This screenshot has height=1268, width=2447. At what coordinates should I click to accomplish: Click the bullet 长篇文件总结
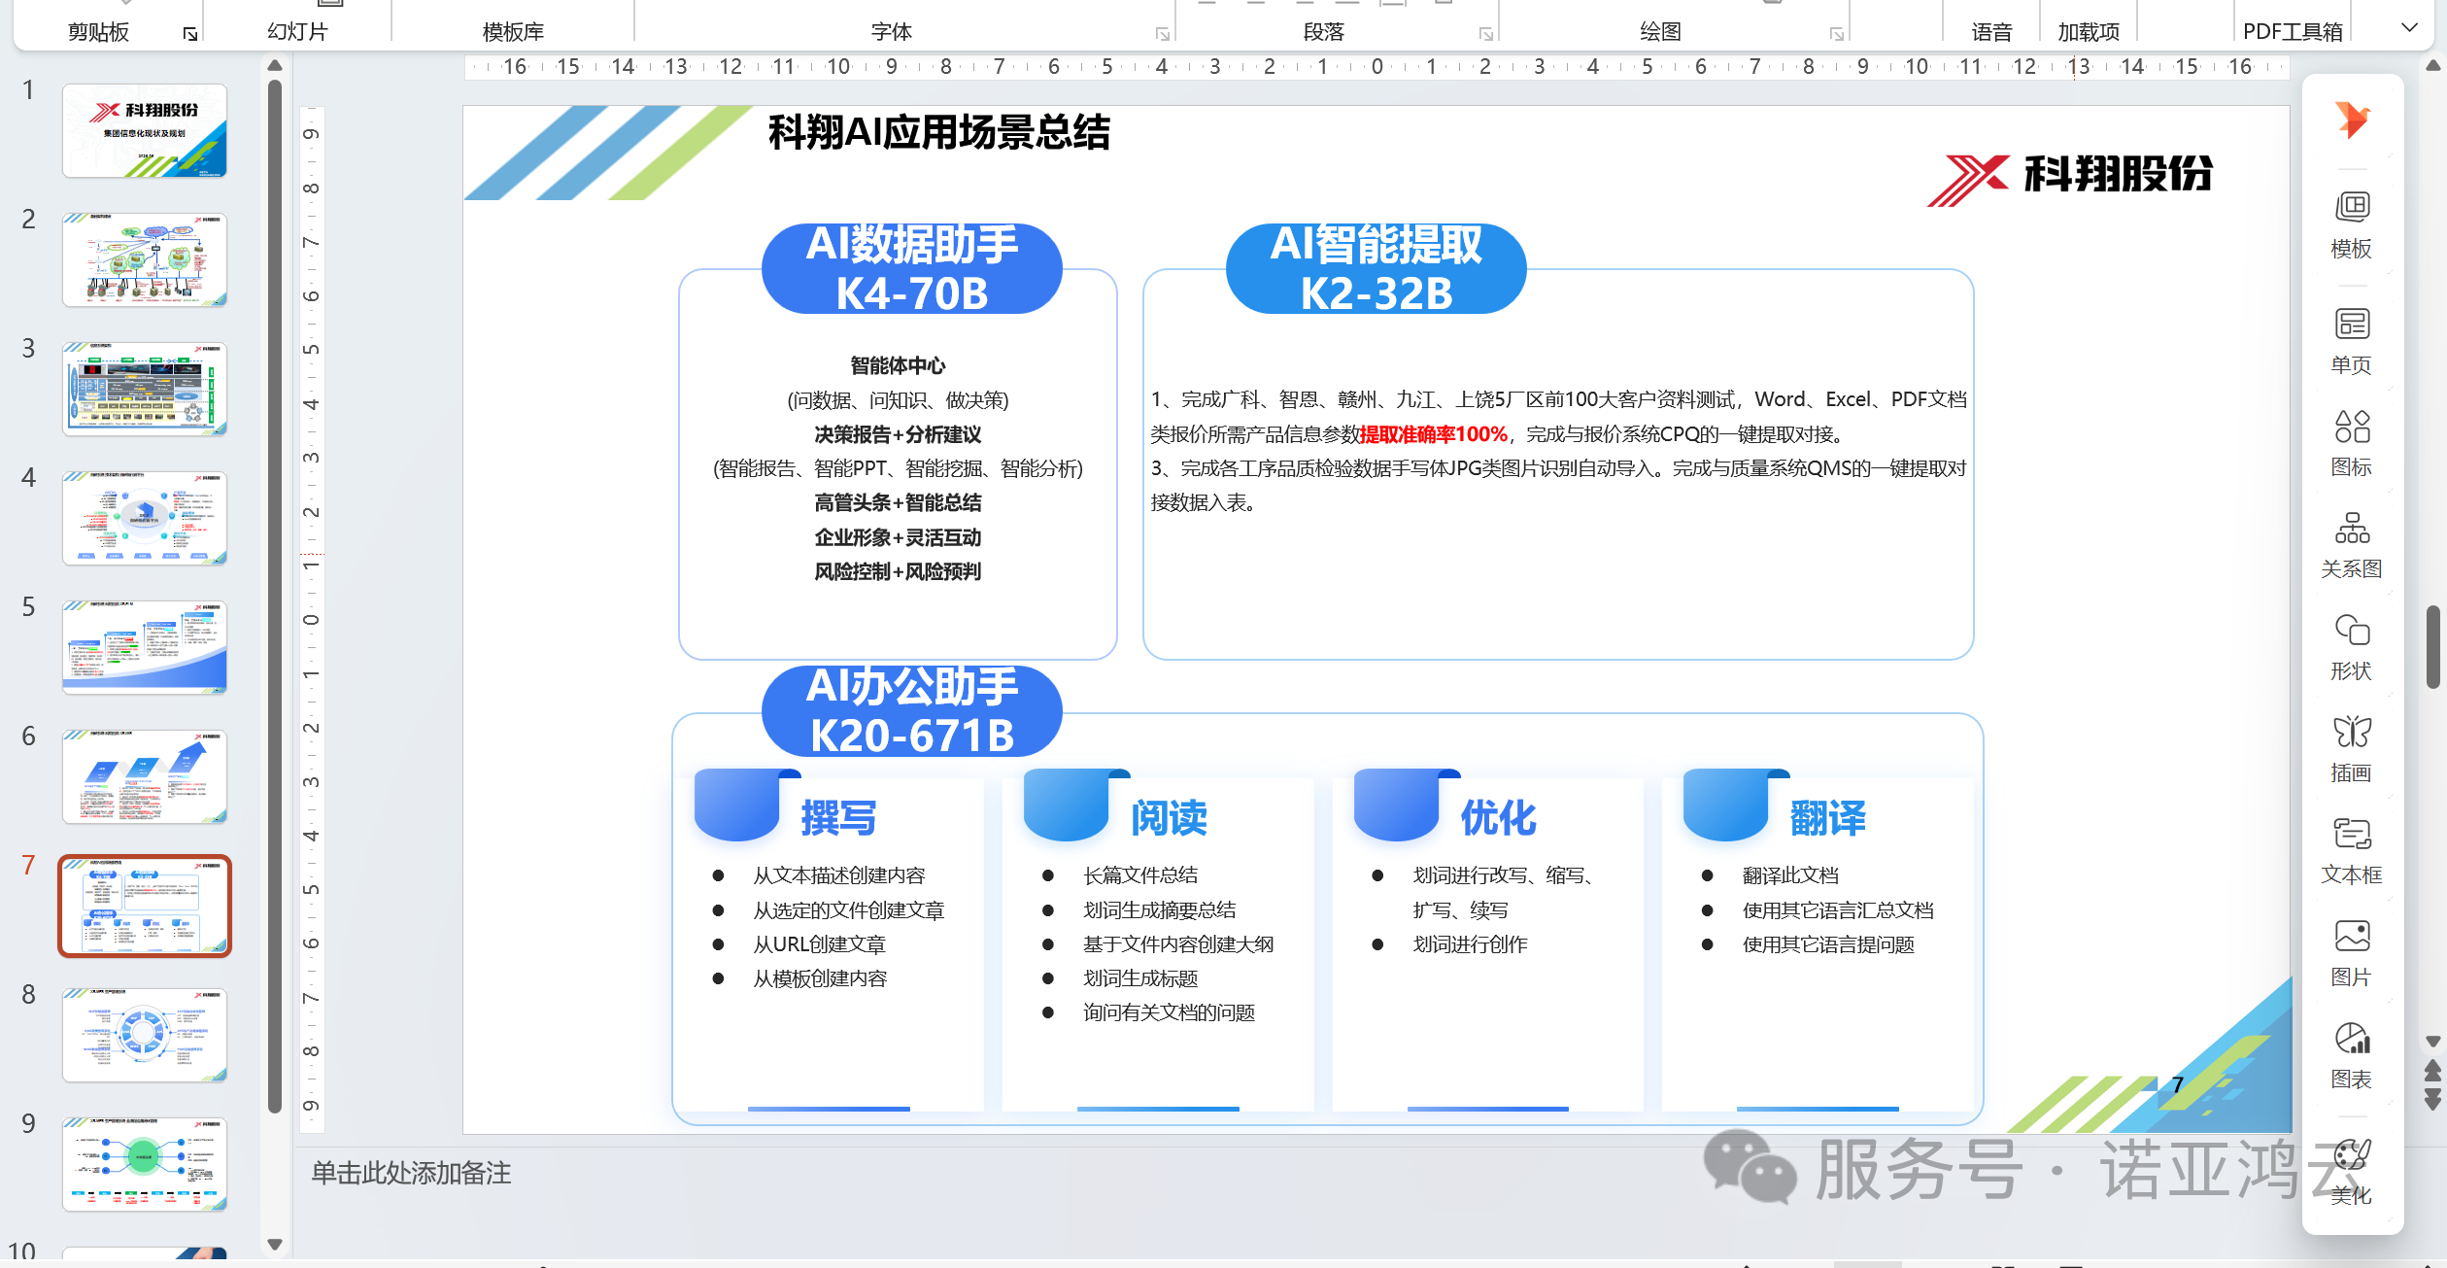click(x=1140, y=875)
